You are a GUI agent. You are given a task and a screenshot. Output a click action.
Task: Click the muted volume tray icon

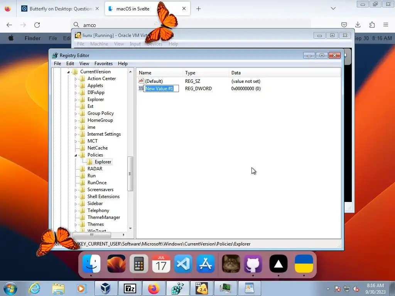click(356, 289)
